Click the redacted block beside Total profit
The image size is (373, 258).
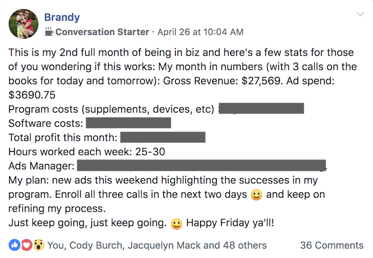tap(163, 137)
